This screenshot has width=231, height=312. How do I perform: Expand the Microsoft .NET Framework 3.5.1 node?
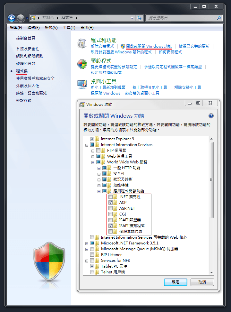87,243
